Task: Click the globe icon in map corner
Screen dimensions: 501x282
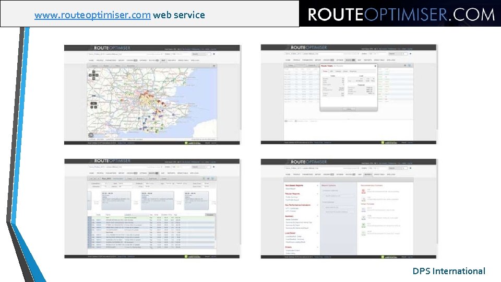Action: 91,135
